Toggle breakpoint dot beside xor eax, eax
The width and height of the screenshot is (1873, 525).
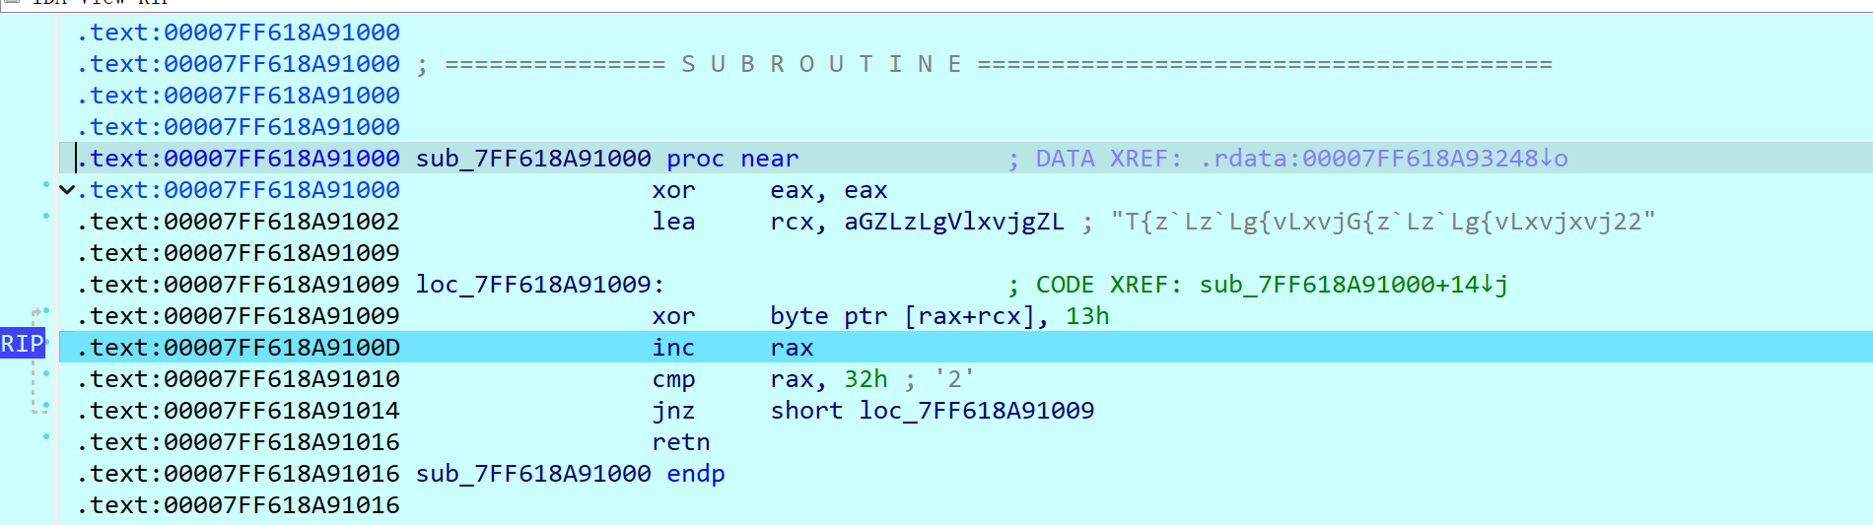tap(45, 185)
